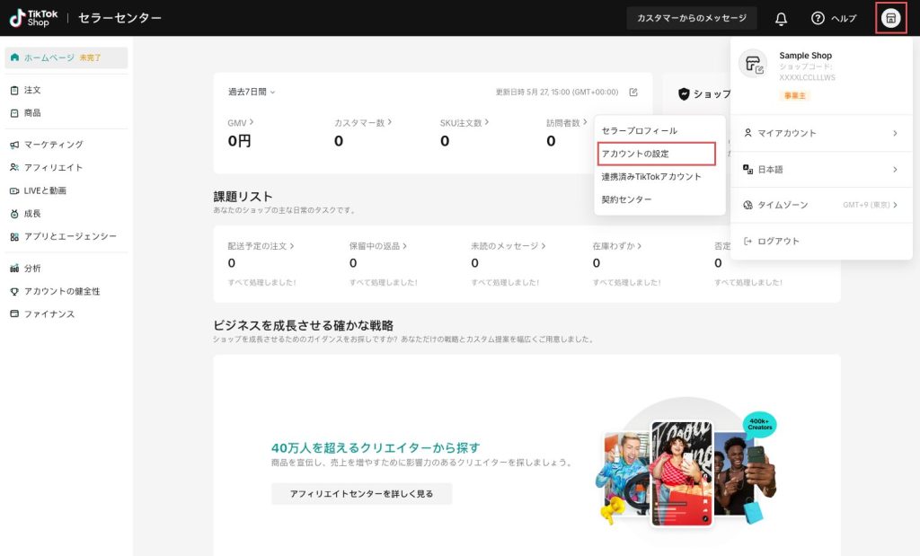Open GMV metric details
This screenshot has height=556, width=920.
coord(241,122)
